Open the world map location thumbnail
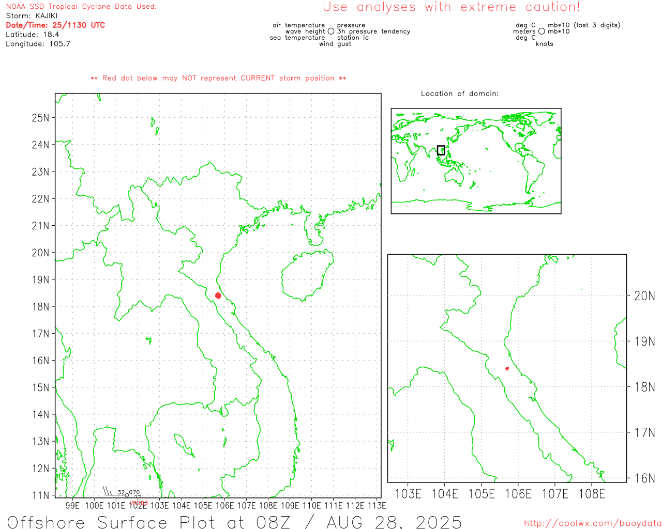Viewport: 662px width, 529px height. point(476,161)
